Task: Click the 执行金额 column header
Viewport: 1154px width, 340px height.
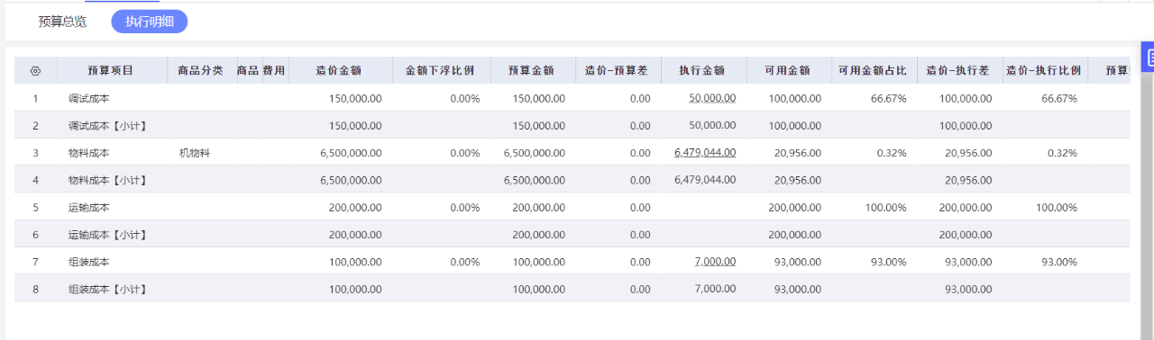Action: (703, 70)
